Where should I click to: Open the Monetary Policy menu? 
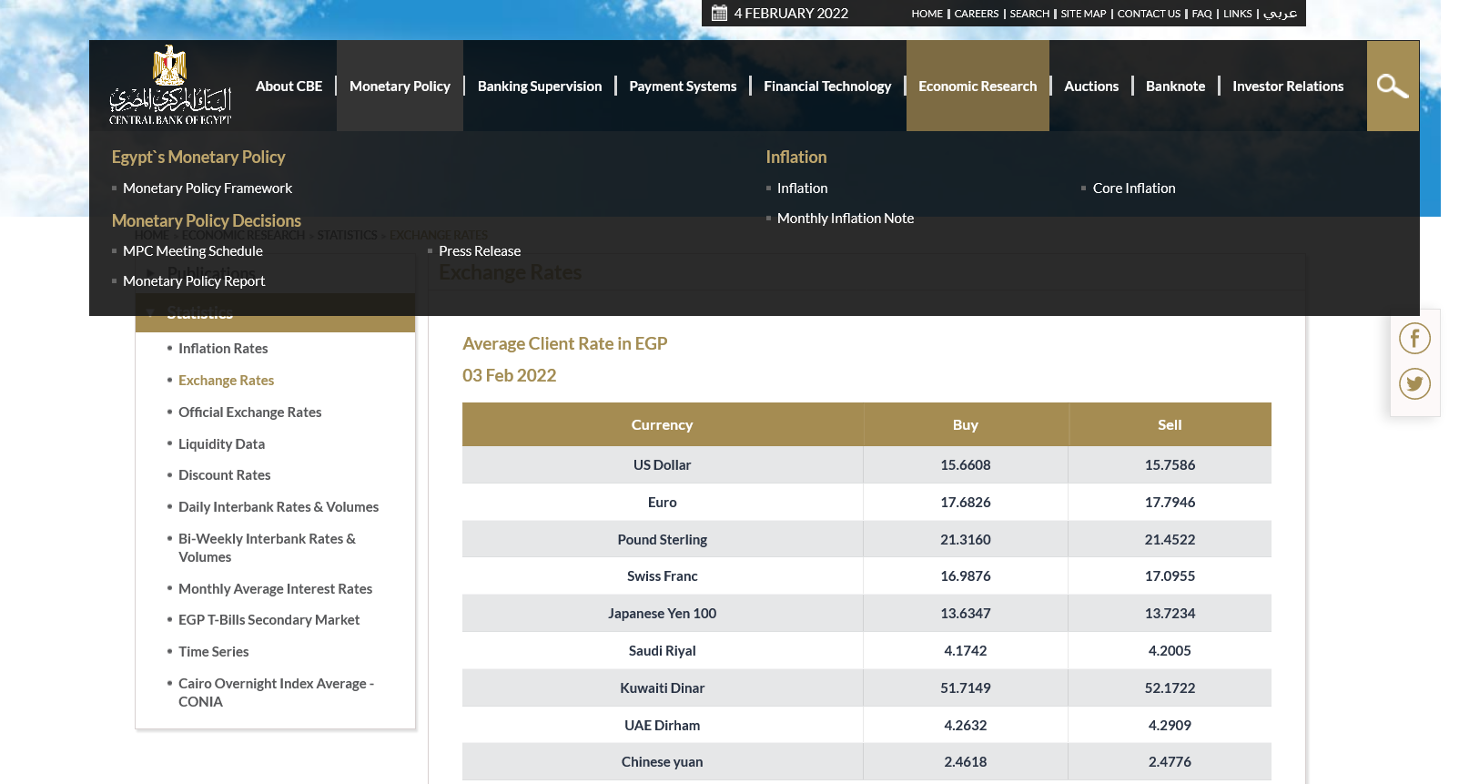click(400, 87)
